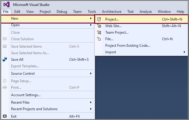
Task: Click the Ctrl+Shift+S shortcut text
Action: pos(79,60)
